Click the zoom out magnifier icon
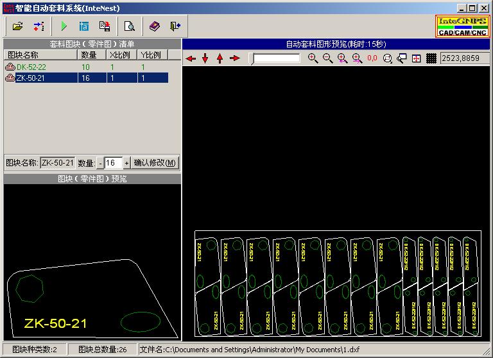 [x=327, y=58]
